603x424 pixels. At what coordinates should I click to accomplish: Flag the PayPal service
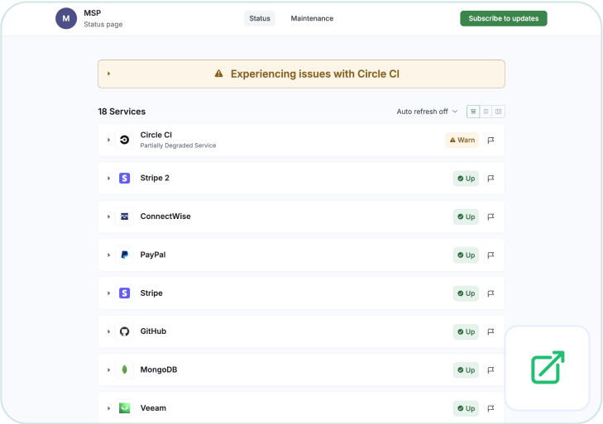click(491, 255)
